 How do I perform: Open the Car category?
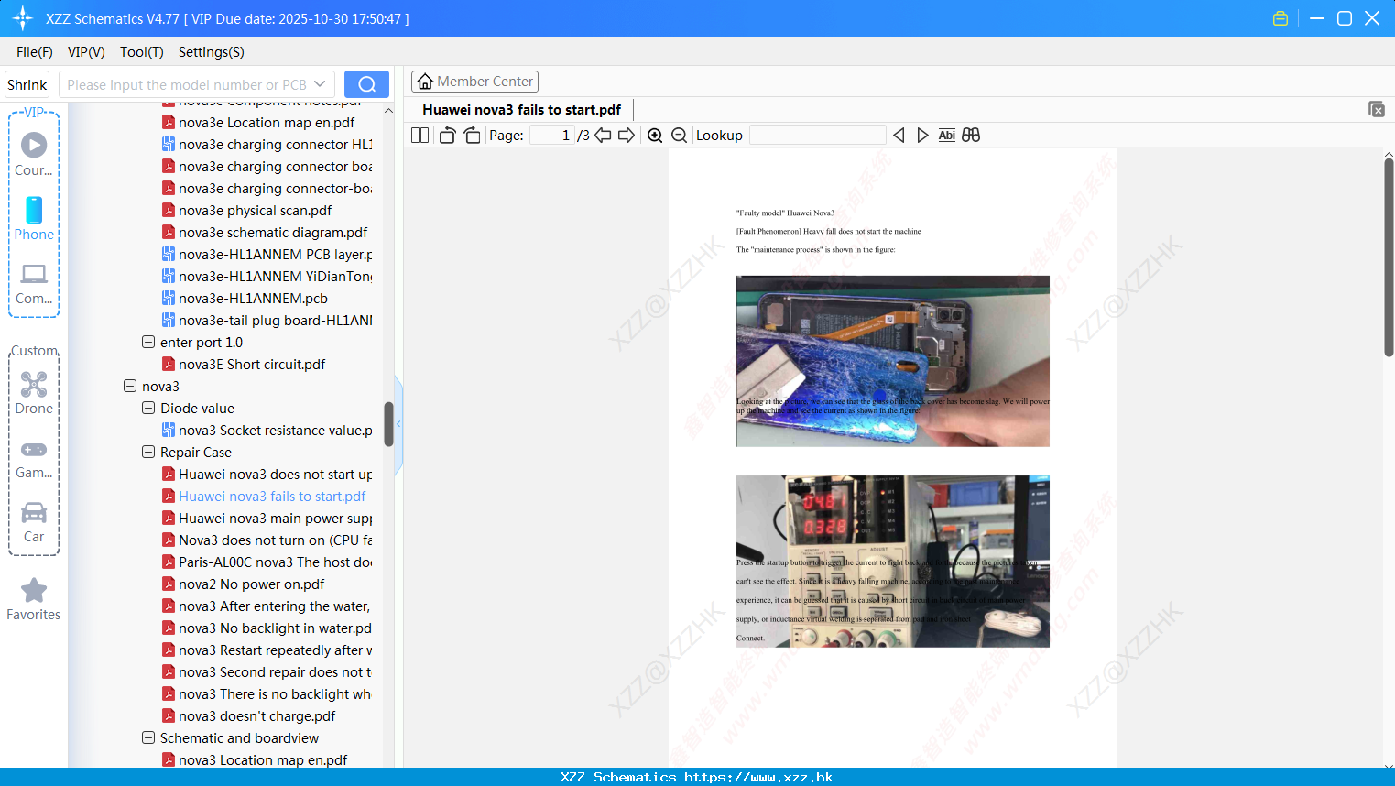(x=34, y=512)
